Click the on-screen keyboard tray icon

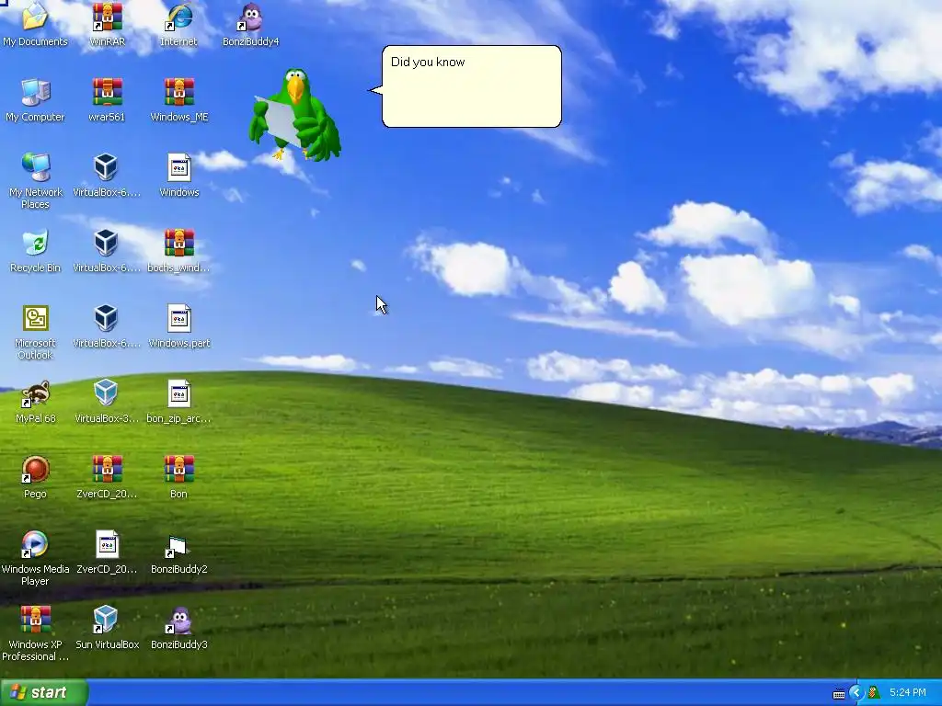[x=839, y=693]
